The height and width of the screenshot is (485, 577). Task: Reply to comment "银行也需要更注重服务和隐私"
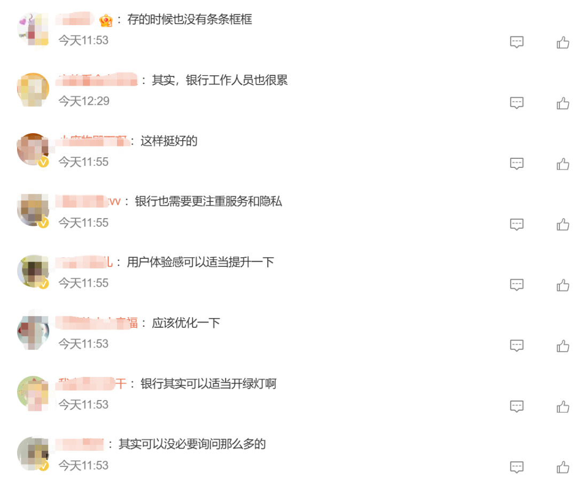click(x=517, y=224)
